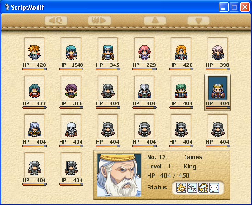Click the ScriptModif title bar app icon

click(6, 7)
